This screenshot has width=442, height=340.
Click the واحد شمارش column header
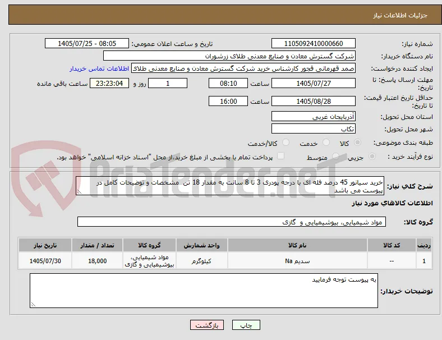point(202,245)
